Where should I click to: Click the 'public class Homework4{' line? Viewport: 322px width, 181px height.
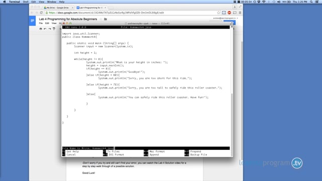pos(79,37)
